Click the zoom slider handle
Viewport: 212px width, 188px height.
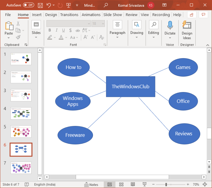(166, 184)
